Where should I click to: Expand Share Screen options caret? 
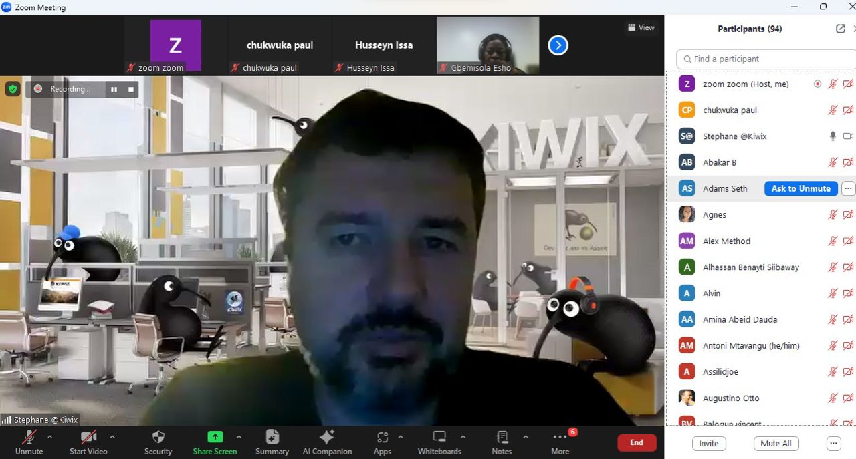pyautogui.click(x=239, y=437)
